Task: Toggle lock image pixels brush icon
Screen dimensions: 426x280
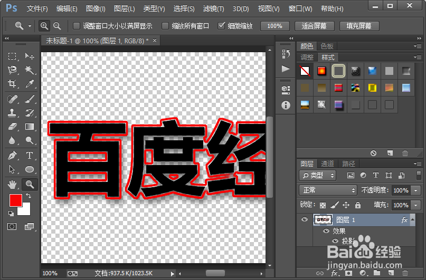Action: click(x=335, y=205)
